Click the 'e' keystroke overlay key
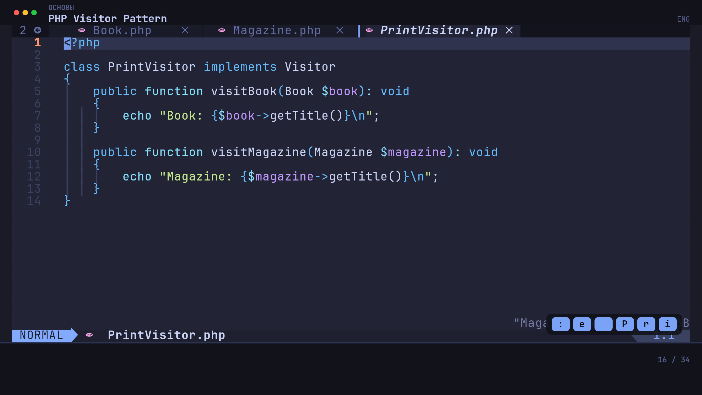The width and height of the screenshot is (702, 395). (x=582, y=324)
